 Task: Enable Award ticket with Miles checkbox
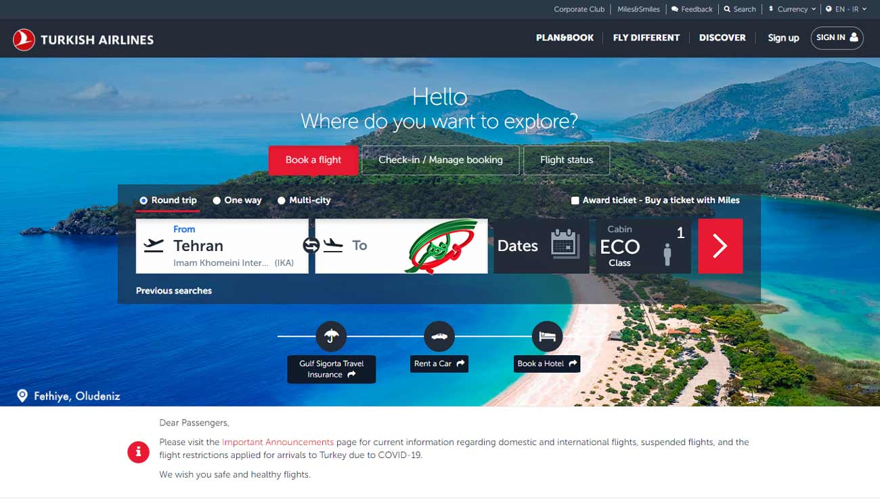(x=575, y=200)
